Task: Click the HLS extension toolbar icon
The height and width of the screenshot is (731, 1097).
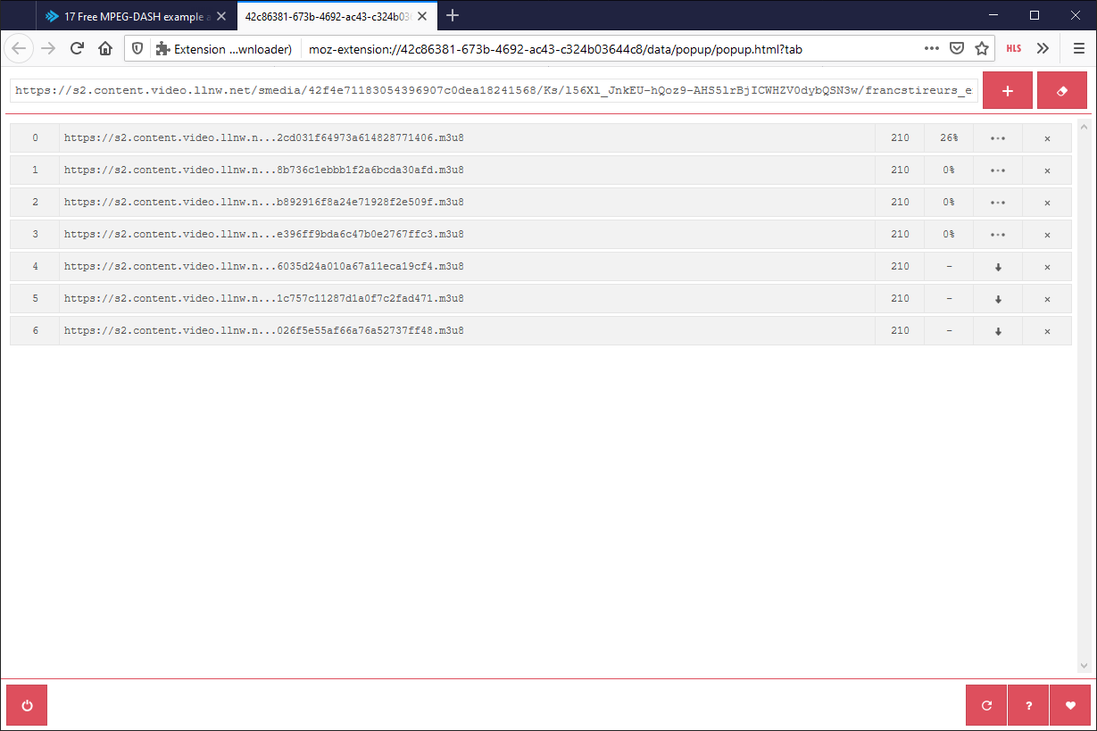Action: click(1014, 49)
